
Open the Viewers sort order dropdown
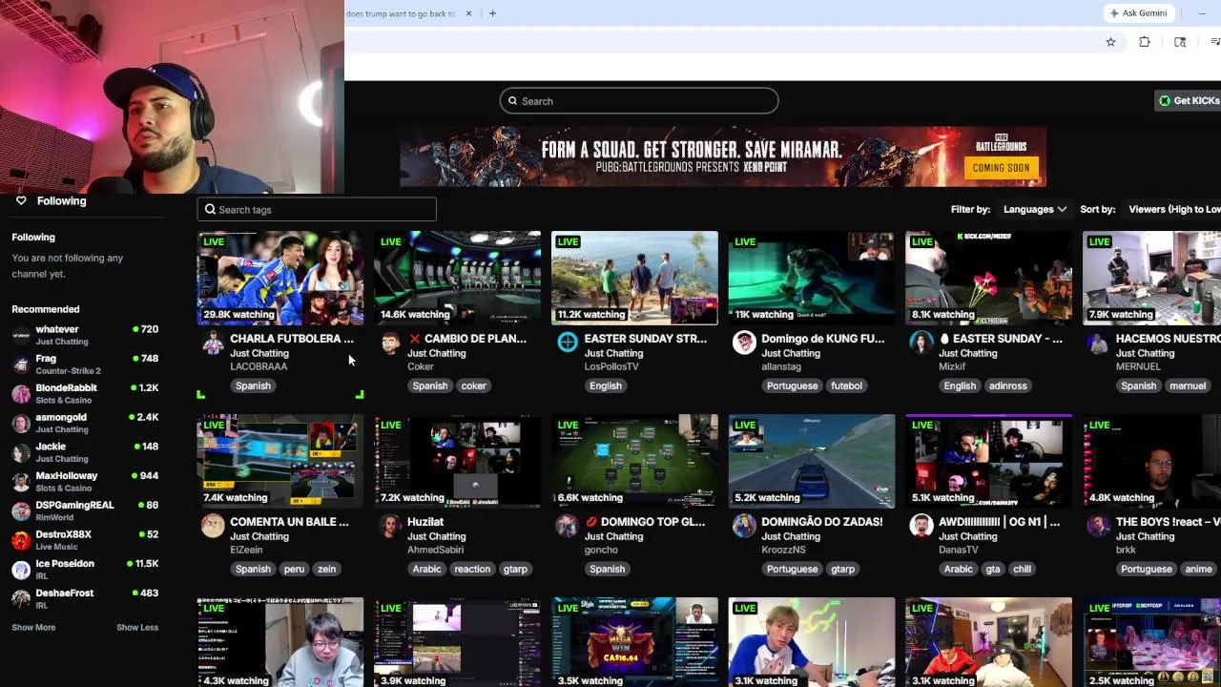[1174, 209]
